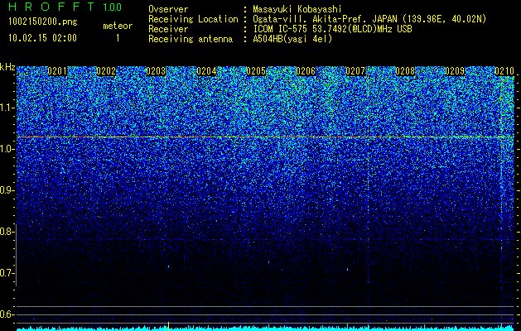
Task: Click the 0203 time marker
Action: [156, 71]
